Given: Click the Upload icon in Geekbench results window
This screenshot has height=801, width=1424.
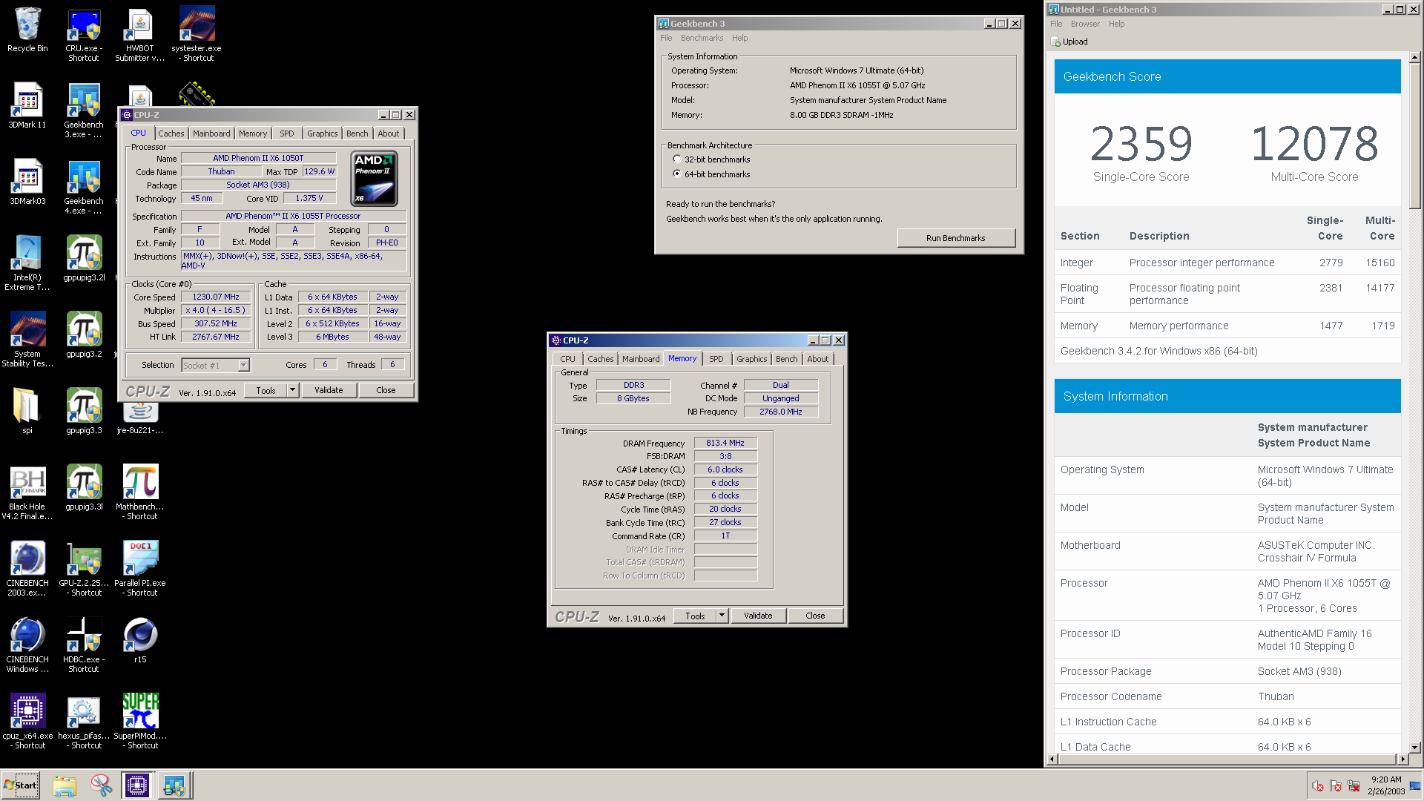Looking at the screenshot, I should (1056, 42).
